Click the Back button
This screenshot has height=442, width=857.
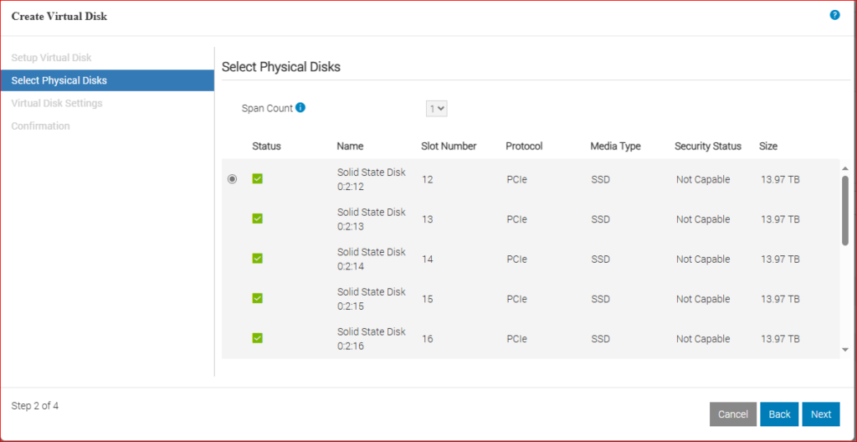click(x=779, y=414)
